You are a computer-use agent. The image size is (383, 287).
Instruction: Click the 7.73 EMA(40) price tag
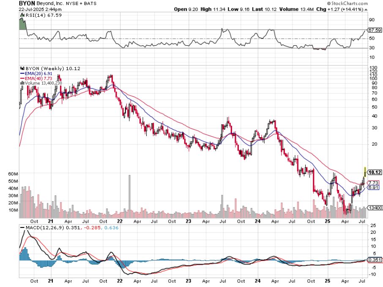point(373,183)
